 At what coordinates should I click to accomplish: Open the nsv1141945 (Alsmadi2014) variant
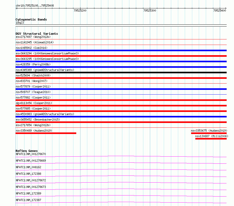click(35, 42)
